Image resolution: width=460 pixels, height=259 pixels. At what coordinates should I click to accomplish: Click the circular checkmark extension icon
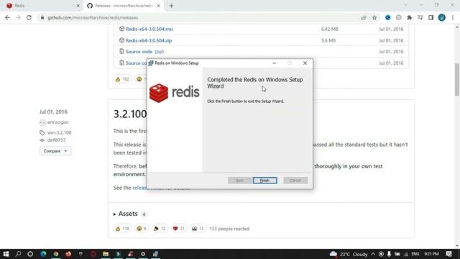398,17
